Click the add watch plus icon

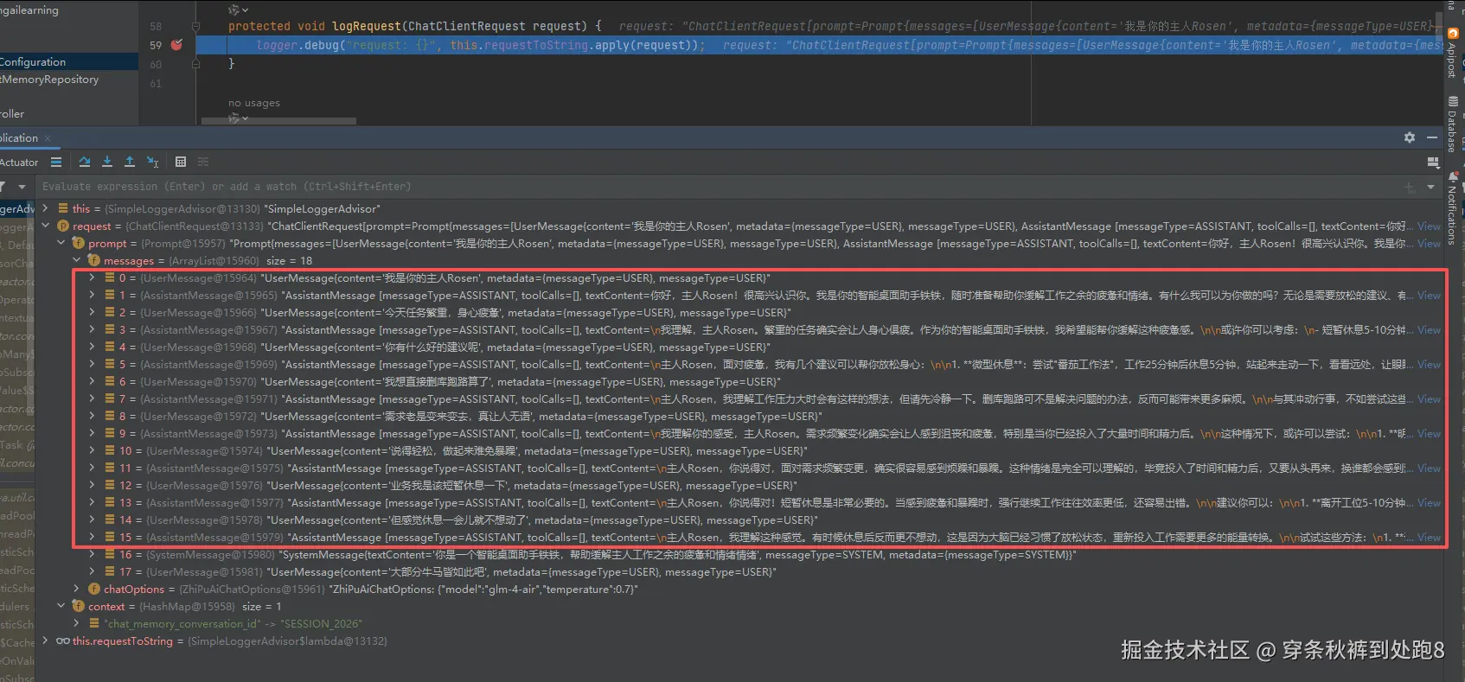[x=1410, y=187]
